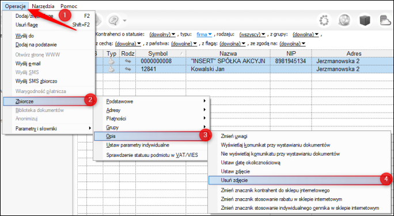Choose Zmień znacznik stosowanie indywidualnego cennika
Viewport: 394px width, 216px height.
pyautogui.click(x=300, y=208)
